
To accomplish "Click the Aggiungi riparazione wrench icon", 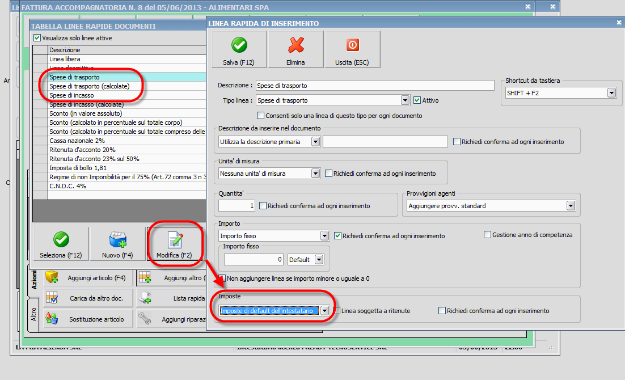I will tap(145, 319).
